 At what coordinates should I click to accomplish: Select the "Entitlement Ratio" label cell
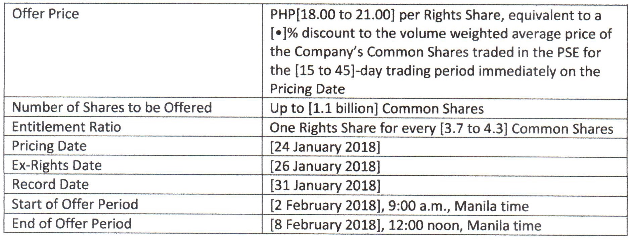66,127
